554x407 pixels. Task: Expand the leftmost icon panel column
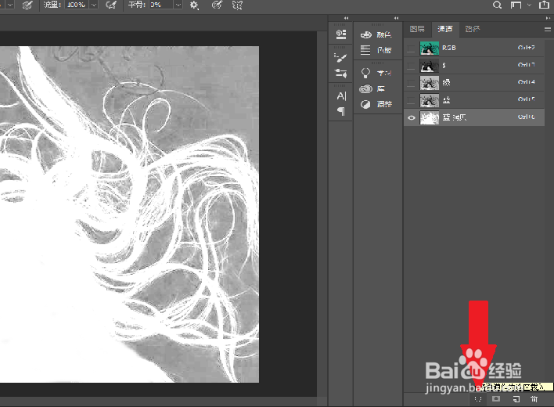[346, 18]
